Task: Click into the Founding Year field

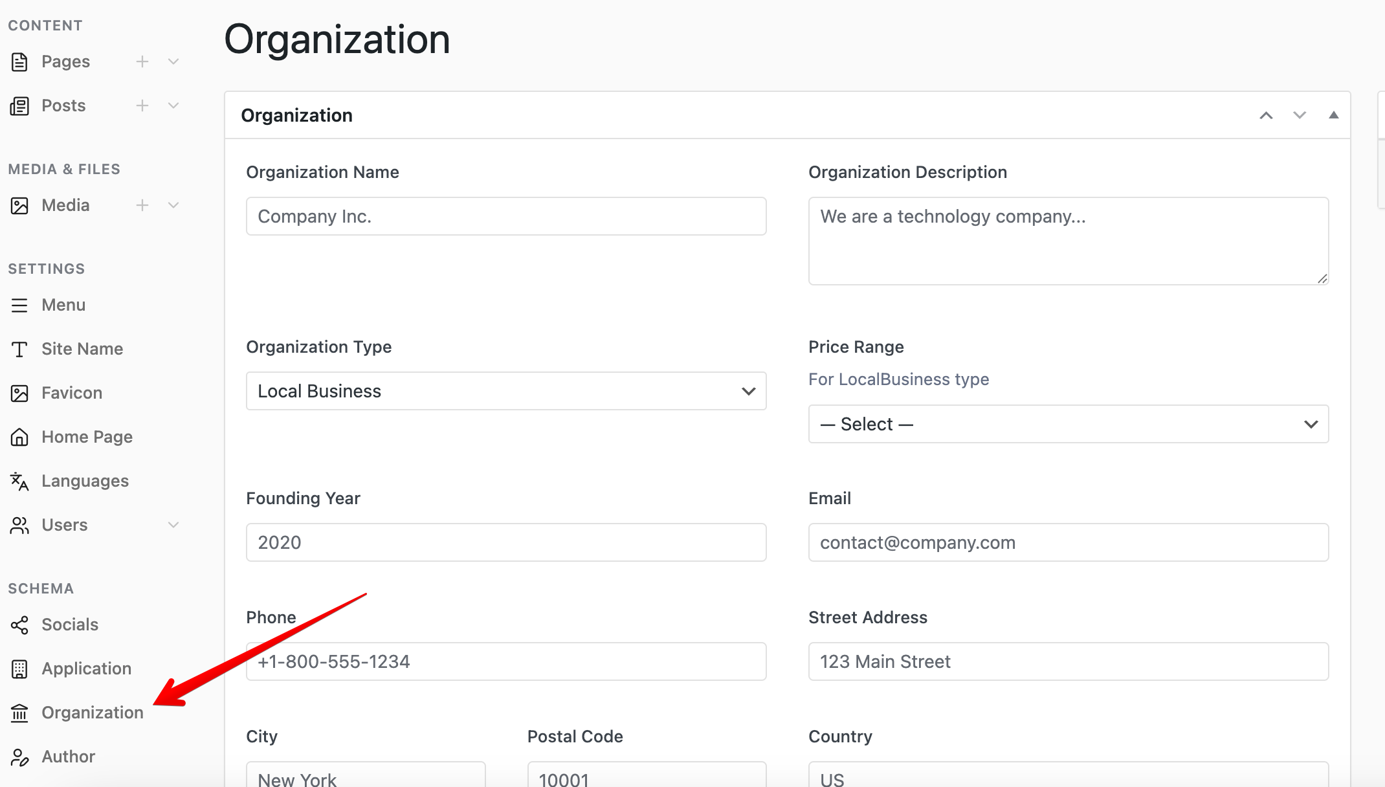Action: (506, 542)
